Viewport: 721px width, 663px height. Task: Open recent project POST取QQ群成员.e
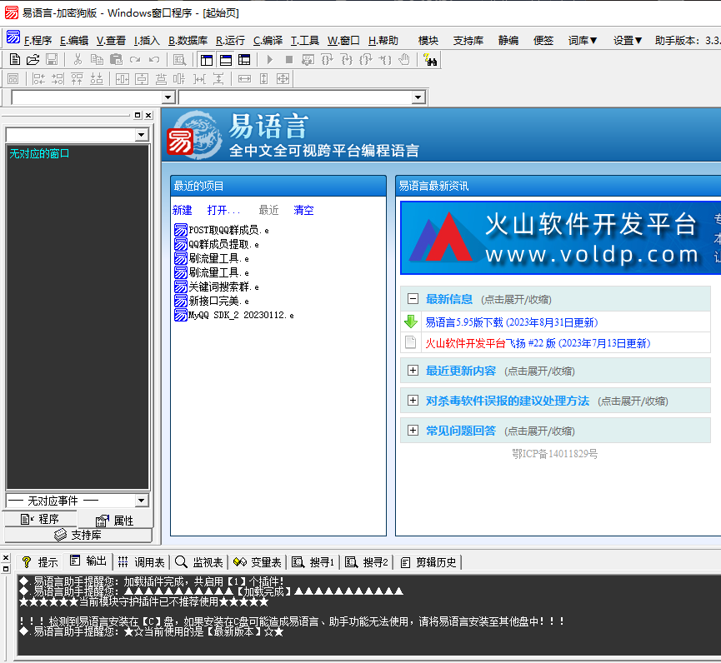[x=222, y=230]
